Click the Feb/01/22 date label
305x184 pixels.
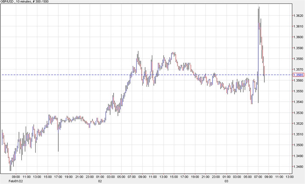tap(16, 181)
